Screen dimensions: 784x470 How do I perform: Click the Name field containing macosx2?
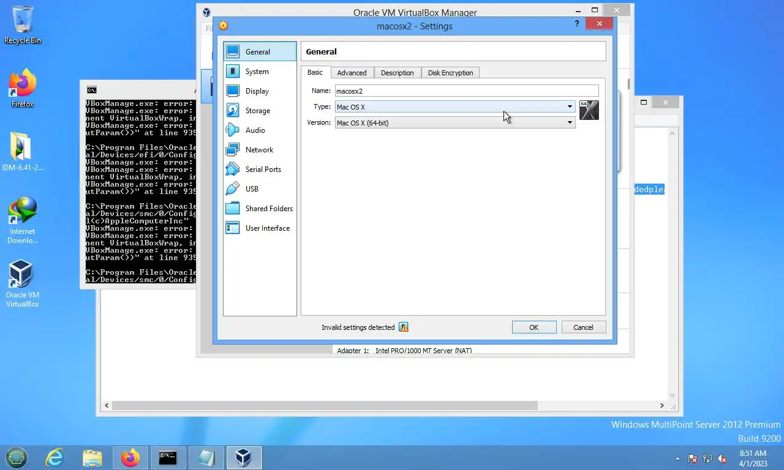pos(467,91)
